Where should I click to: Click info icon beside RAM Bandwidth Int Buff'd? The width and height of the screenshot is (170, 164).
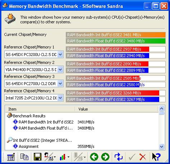[x=15, y=122]
